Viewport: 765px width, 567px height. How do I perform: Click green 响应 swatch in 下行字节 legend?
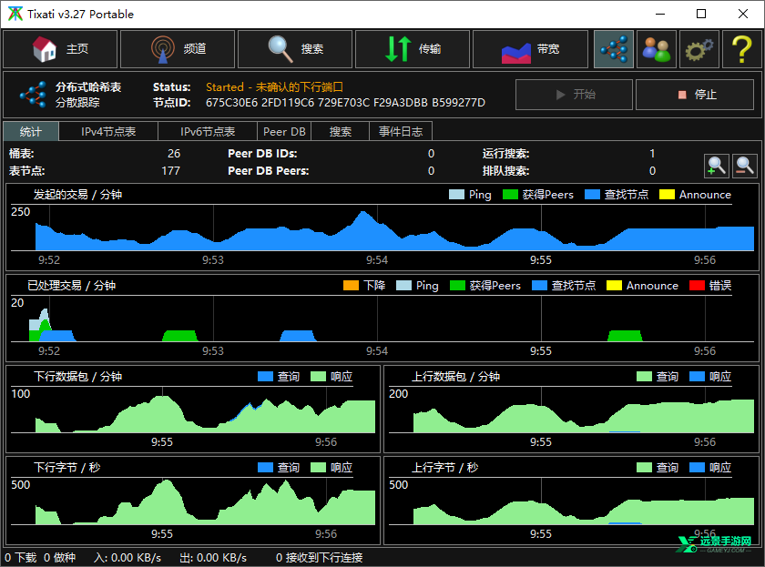(x=318, y=468)
